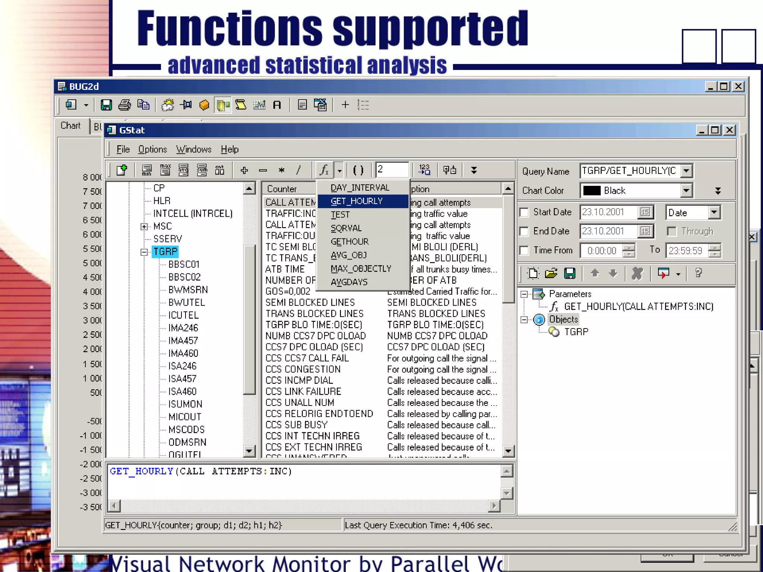This screenshot has width=763, height=572.
Task: Click the black Chart Color swatch
Action: click(592, 191)
